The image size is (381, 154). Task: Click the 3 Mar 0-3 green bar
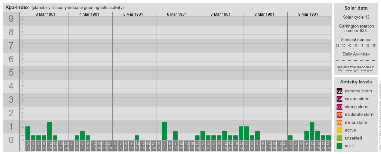28,133
